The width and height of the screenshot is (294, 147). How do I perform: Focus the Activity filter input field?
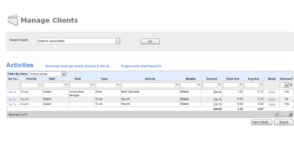pyautogui.click(x=149, y=85)
